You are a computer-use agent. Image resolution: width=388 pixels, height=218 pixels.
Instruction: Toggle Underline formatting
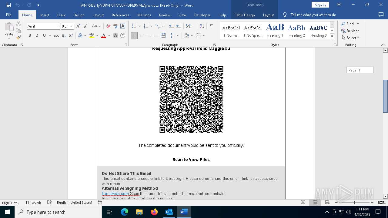(44, 35)
